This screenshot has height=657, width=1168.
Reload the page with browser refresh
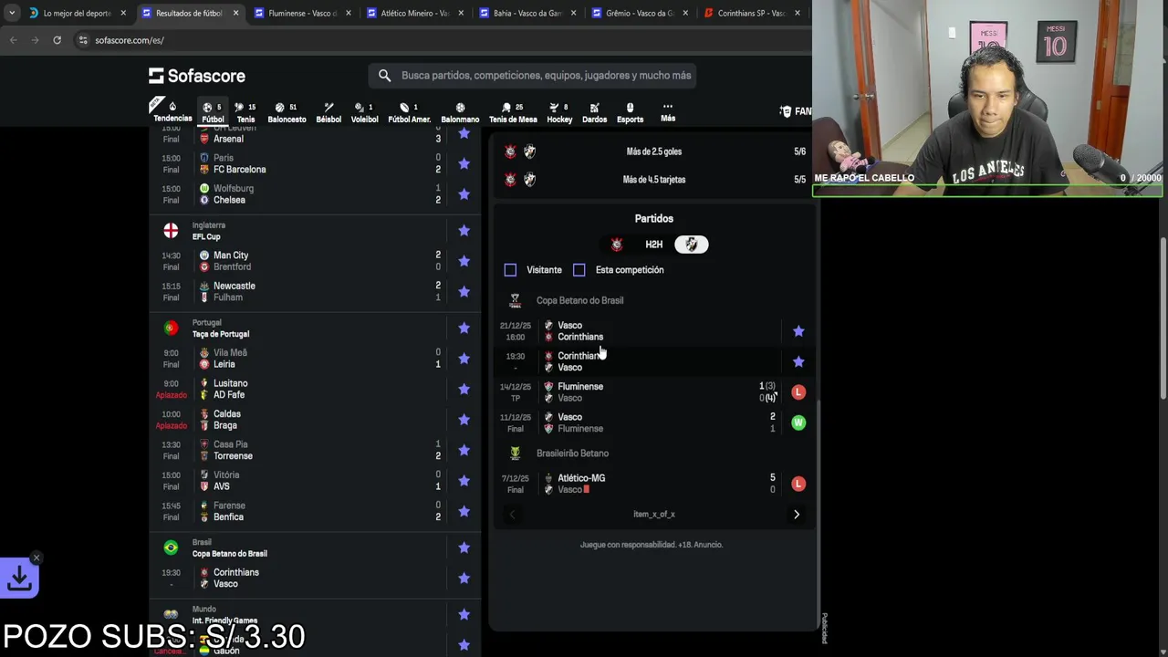tap(57, 40)
